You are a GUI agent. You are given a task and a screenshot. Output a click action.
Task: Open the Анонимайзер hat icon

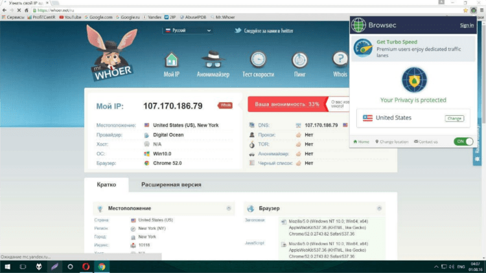[x=213, y=60]
